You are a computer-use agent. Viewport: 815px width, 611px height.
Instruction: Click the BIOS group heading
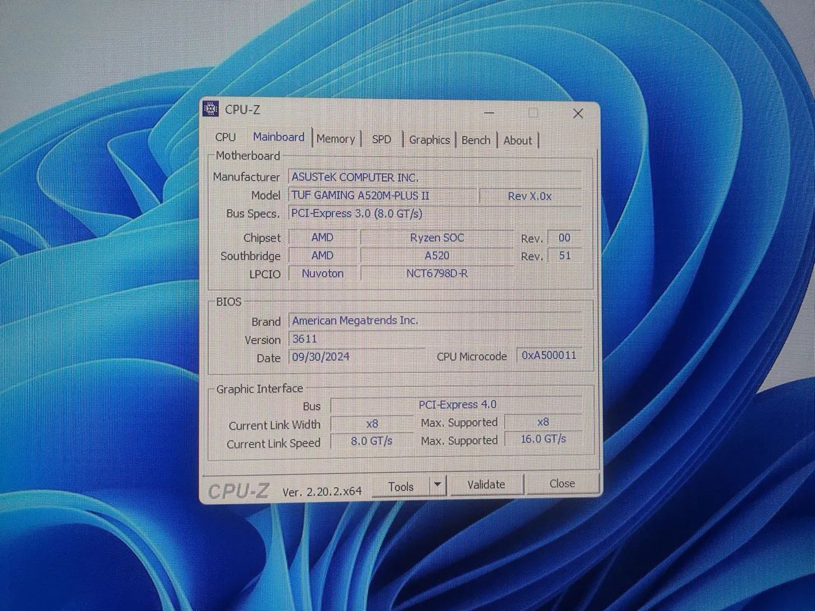[x=229, y=302]
